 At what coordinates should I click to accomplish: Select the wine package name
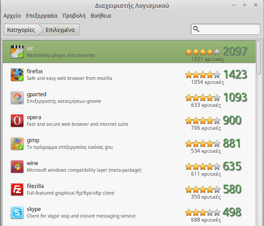click(33, 163)
